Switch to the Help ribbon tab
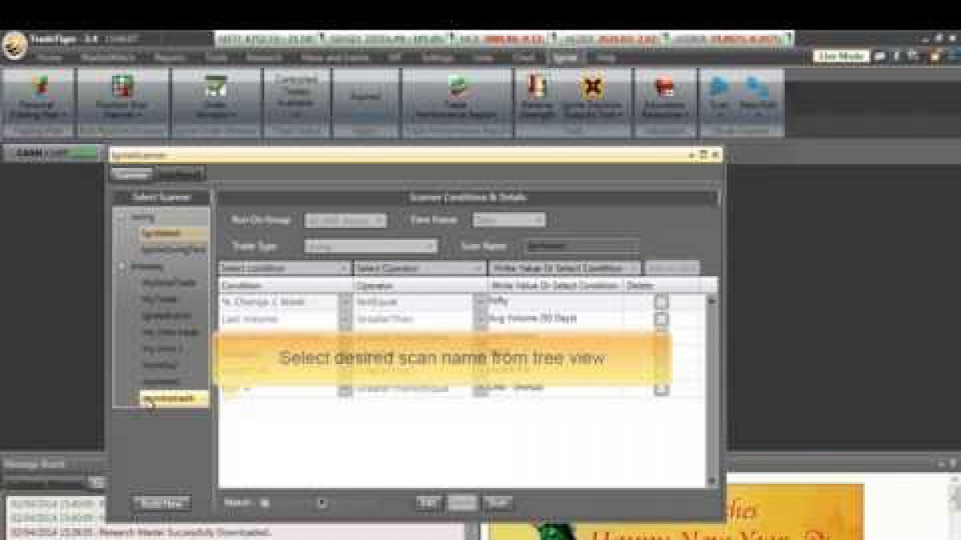961x540 pixels. [x=605, y=58]
